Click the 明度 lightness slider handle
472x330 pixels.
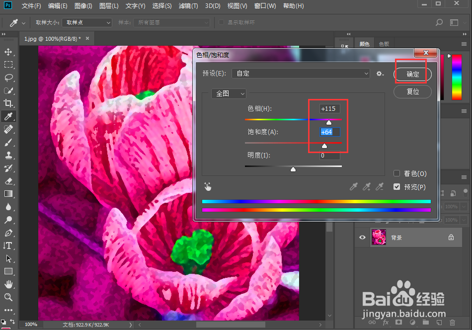[293, 169]
